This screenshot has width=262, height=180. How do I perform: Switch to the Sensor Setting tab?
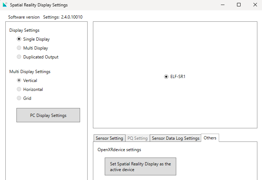tap(109, 138)
